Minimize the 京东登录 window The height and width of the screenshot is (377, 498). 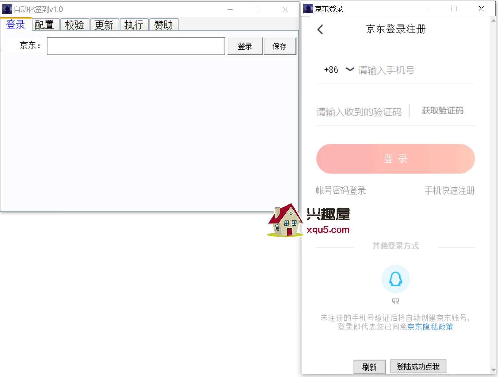(x=427, y=9)
